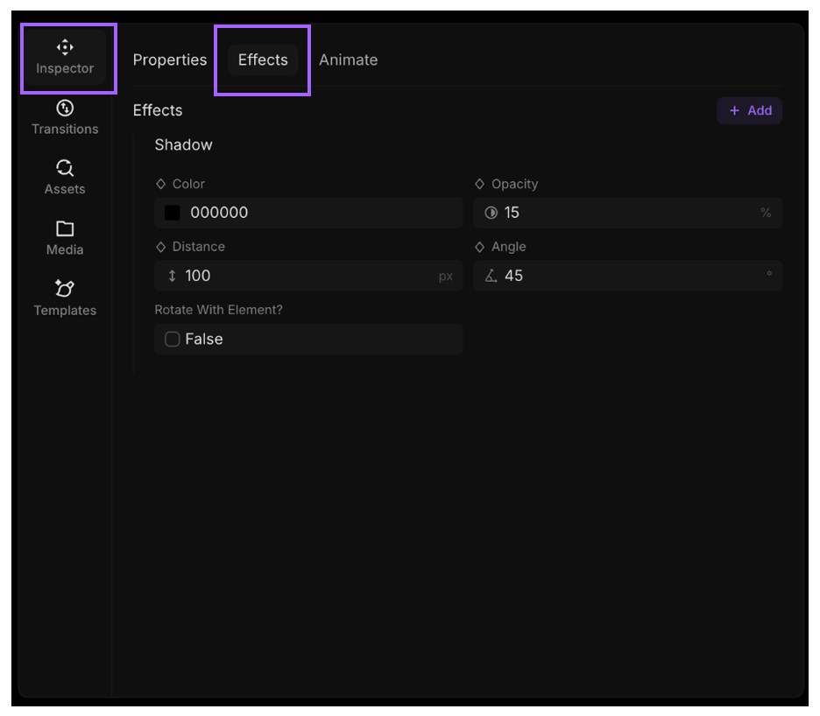Select the Effects tab
The height and width of the screenshot is (716, 820).
click(262, 60)
